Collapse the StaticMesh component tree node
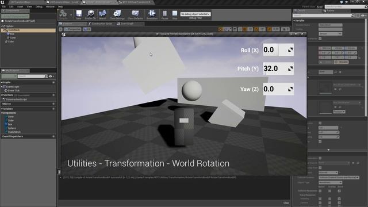The height and width of the screenshot is (207, 368). coord(4,30)
